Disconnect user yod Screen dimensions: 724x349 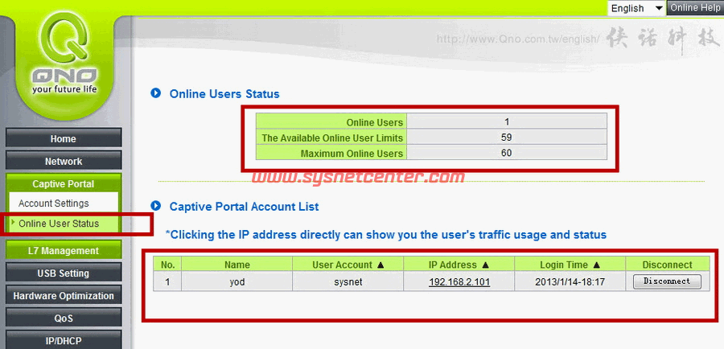tap(667, 281)
